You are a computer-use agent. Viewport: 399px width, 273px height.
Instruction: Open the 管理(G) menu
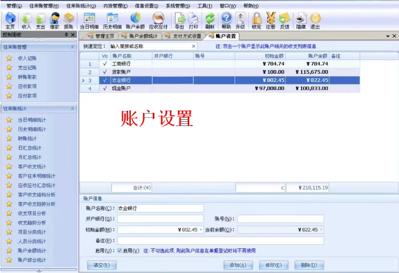pyautogui.click(x=14, y=6)
